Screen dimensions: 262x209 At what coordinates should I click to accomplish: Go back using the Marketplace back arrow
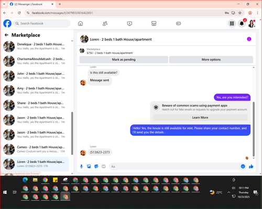[6, 35]
